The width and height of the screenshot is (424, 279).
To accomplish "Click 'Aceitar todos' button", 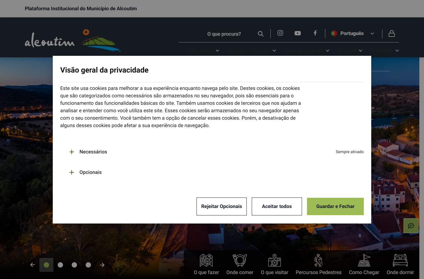I will 277,206.
